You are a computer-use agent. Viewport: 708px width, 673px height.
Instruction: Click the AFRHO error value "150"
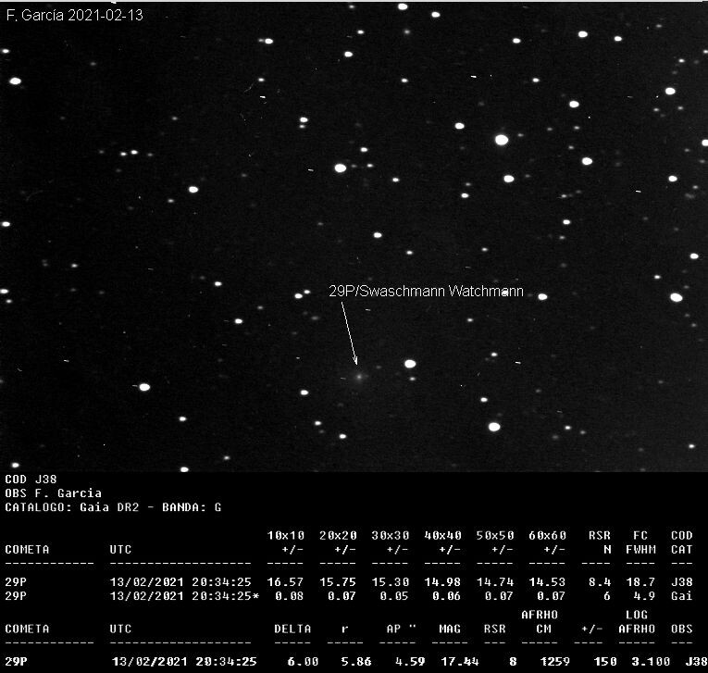[605, 662]
